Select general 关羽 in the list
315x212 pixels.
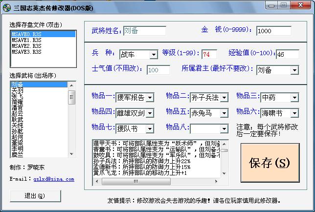[39, 90]
